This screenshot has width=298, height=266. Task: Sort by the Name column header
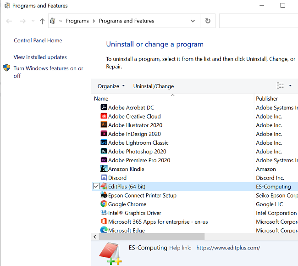(x=172, y=98)
